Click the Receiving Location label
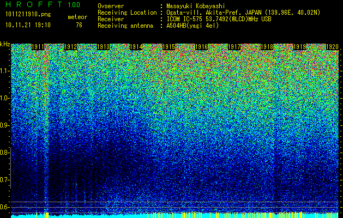This screenshot has width=343, height=218. click(127, 13)
